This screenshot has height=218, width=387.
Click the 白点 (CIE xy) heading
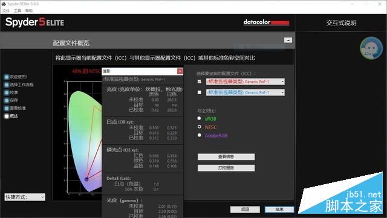click(120, 122)
